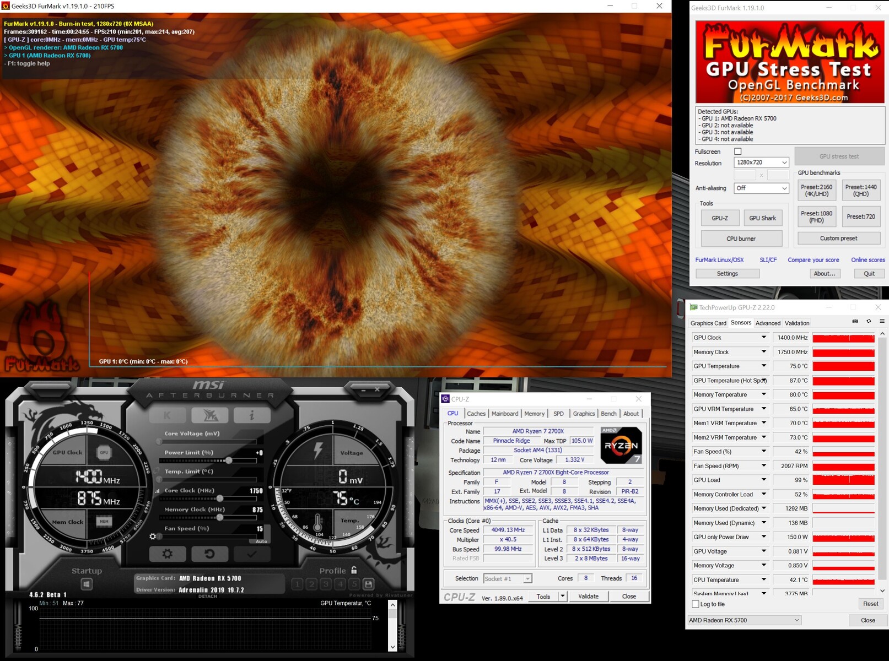Open the CPU-Z Tools dropdown arrow

(562, 597)
